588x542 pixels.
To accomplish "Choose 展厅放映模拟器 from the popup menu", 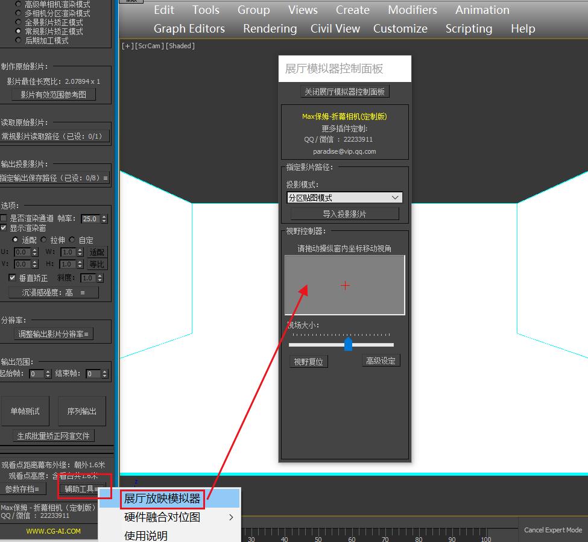I will click(162, 499).
